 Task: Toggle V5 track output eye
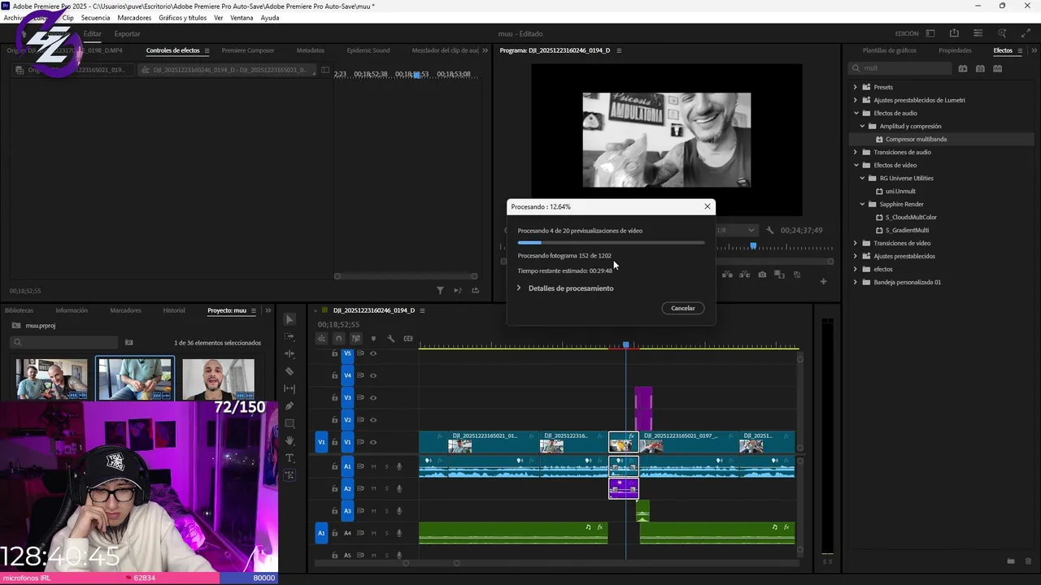[373, 353]
